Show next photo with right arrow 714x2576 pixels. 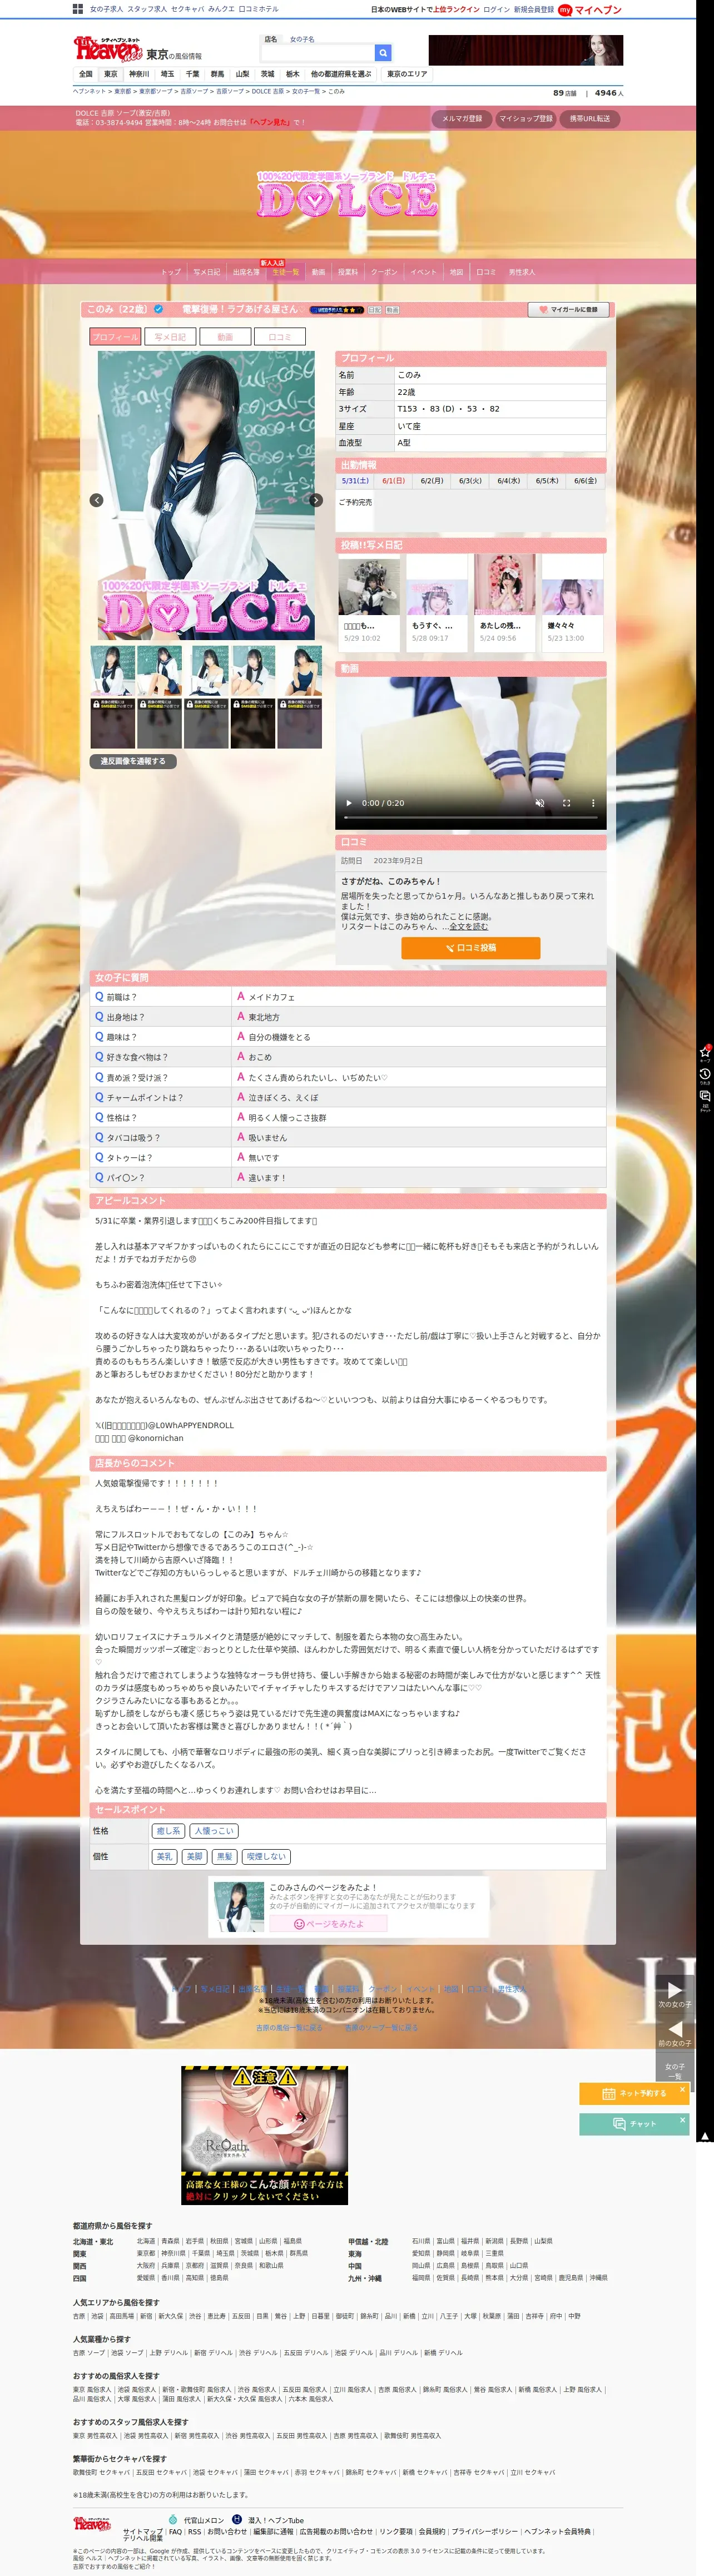click(x=316, y=500)
